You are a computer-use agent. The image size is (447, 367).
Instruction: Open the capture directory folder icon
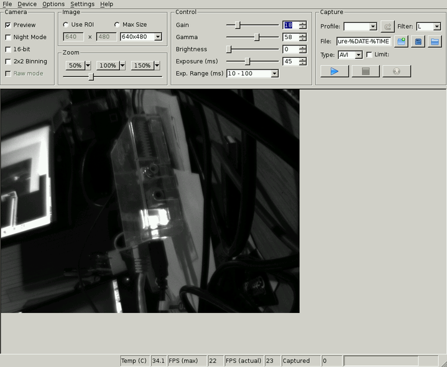[435, 42]
